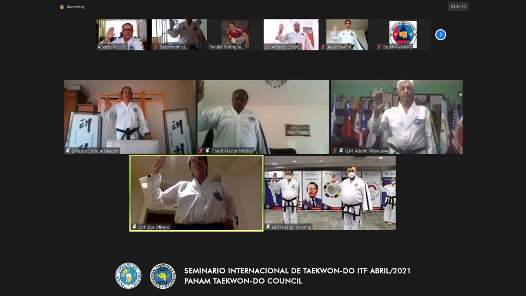Select Alberto Pino PE video thumbnail
The width and height of the screenshot is (526, 296).
[123, 34]
